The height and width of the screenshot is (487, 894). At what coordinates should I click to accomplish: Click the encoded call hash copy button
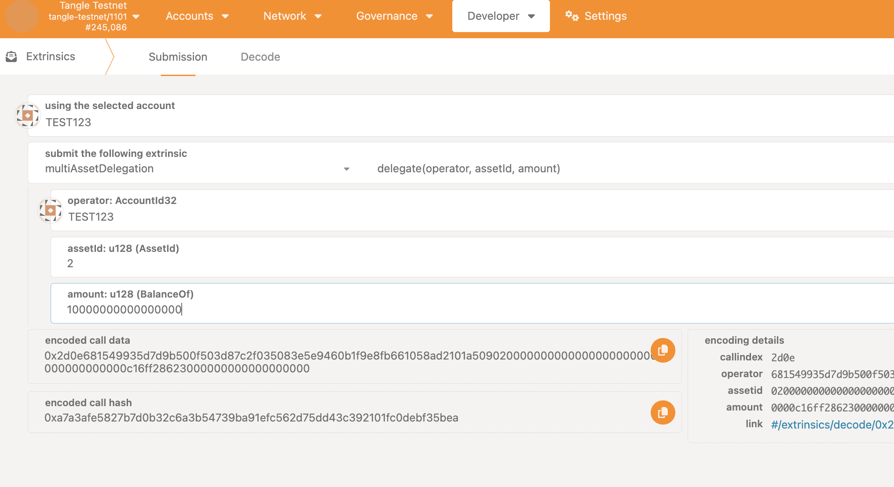[x=663, y=413]
